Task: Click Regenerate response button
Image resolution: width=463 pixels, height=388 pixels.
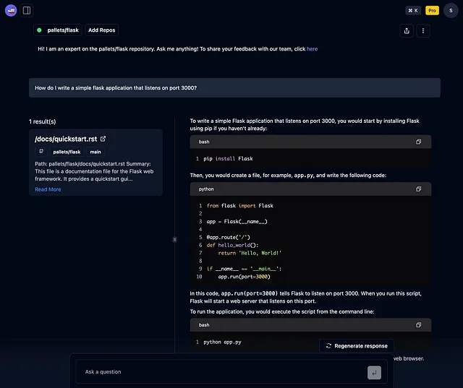Action: pos(357,346)
